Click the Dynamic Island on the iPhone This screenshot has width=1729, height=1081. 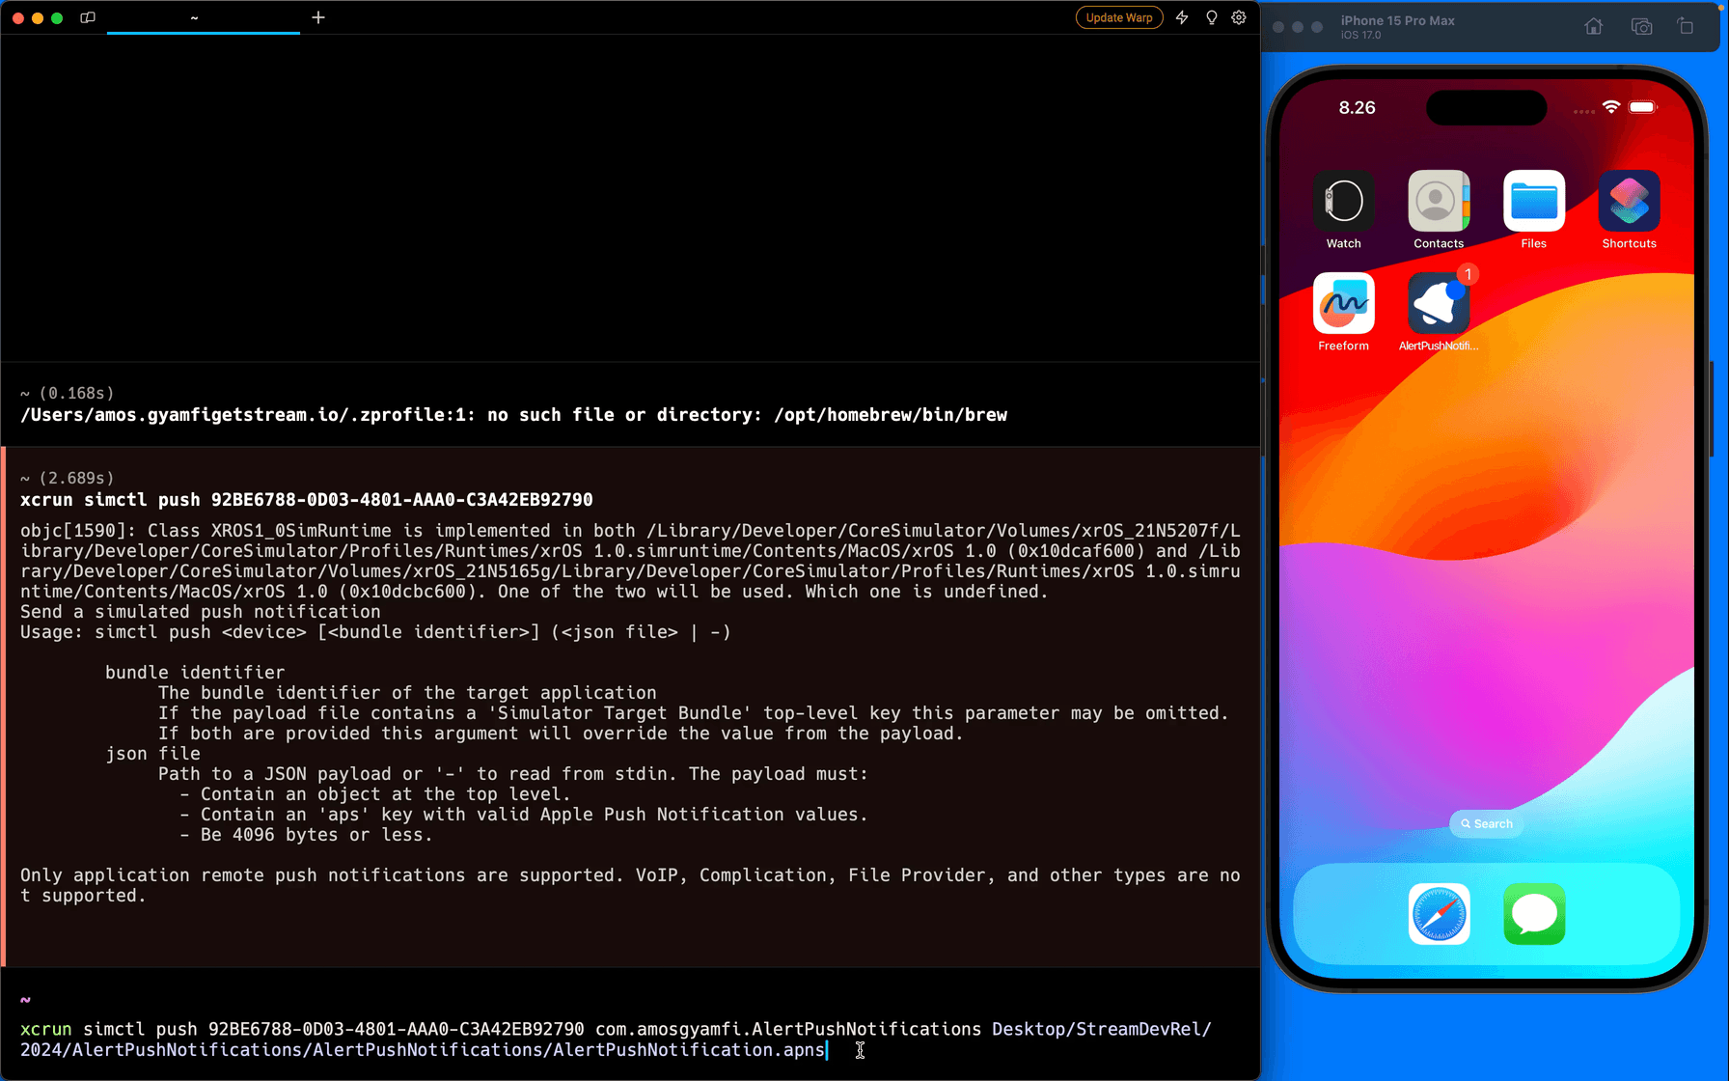[1486, 107]
